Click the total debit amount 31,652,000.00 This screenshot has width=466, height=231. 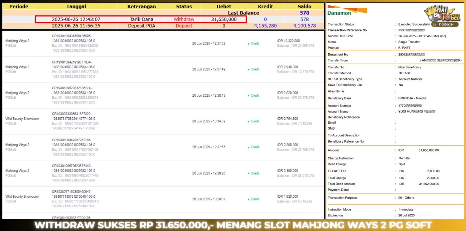(x=429, y=184)
